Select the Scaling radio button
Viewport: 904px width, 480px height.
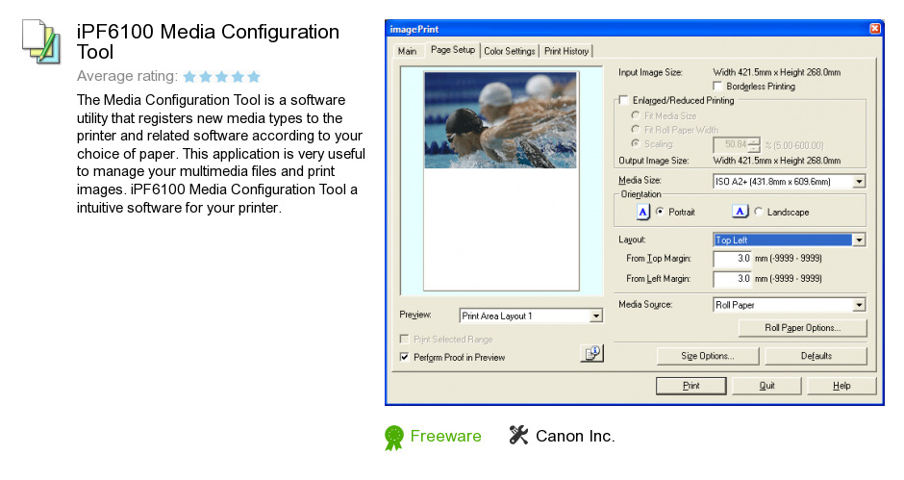[636, 143]
